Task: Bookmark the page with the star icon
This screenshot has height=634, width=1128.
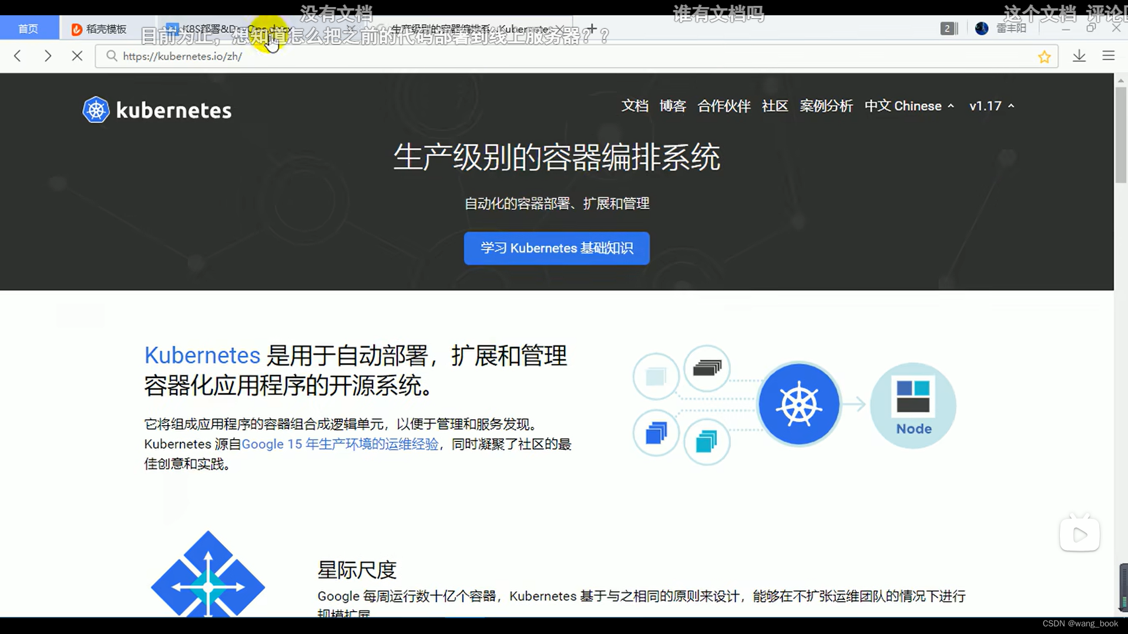Action: coord(1044,56)
